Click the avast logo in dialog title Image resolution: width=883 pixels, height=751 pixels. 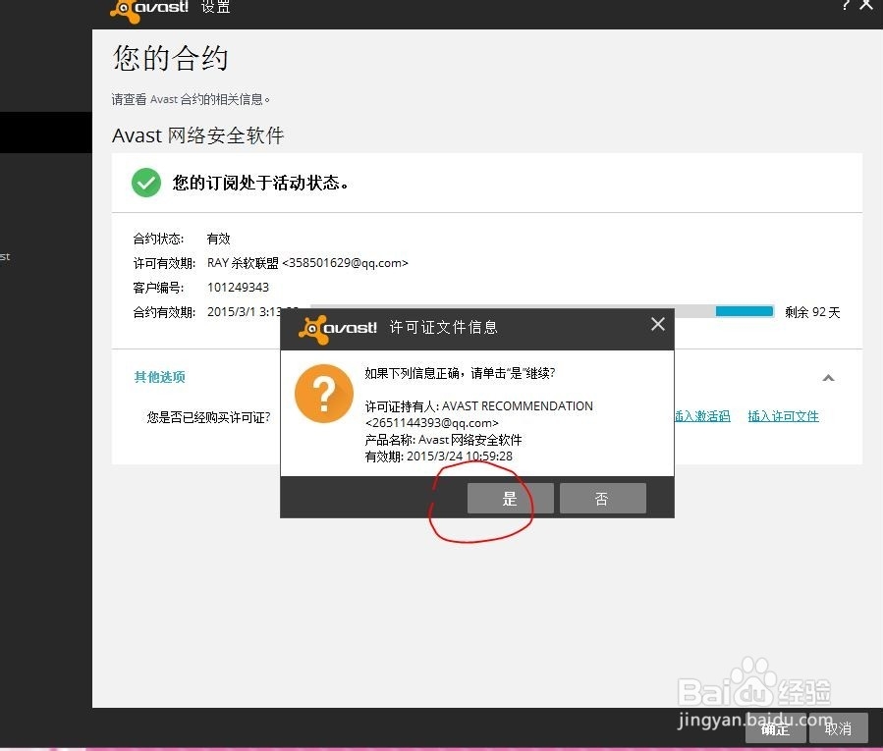pos(337,328)
